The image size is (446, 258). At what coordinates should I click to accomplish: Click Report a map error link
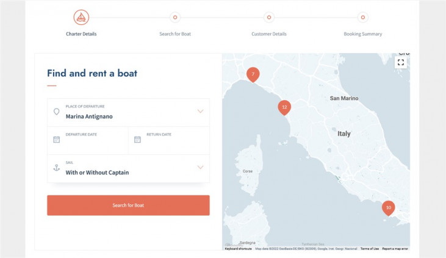point(395,249)
